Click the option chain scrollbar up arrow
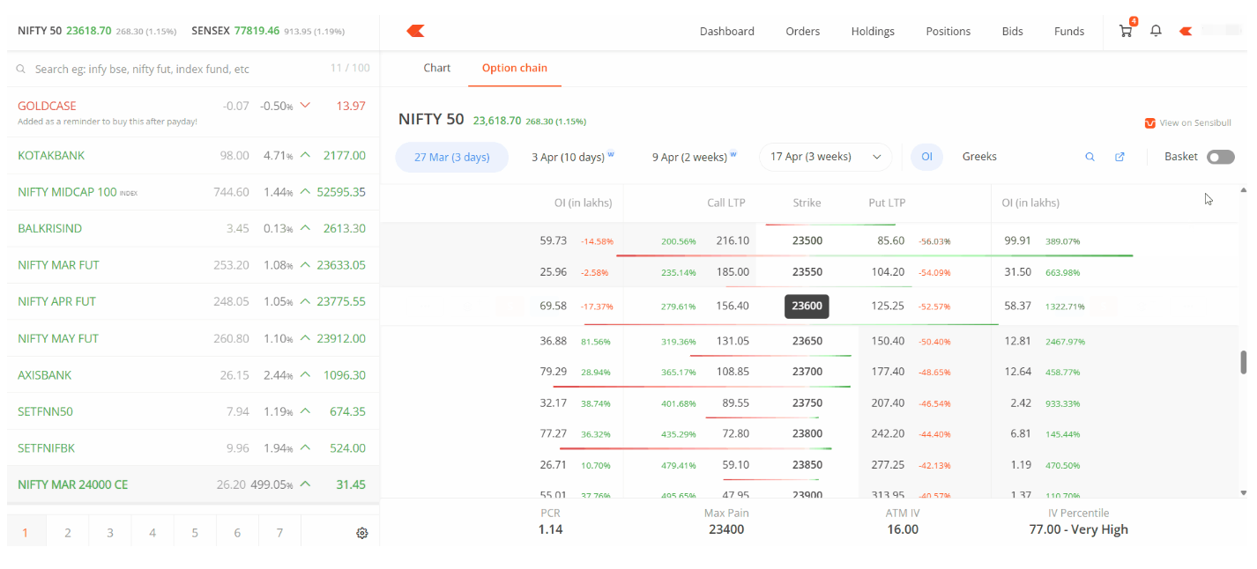Screen dimensions: 1257x569 tap(1244, 189)
